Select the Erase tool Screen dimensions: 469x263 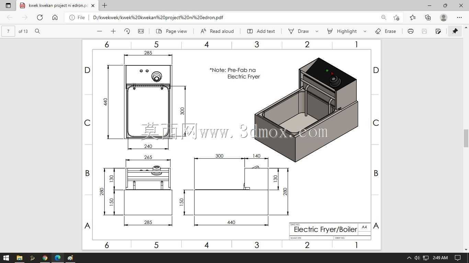pyautogui.click(x=386, y=31)
